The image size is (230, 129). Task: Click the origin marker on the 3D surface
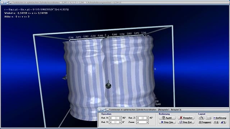click(109, 85)
